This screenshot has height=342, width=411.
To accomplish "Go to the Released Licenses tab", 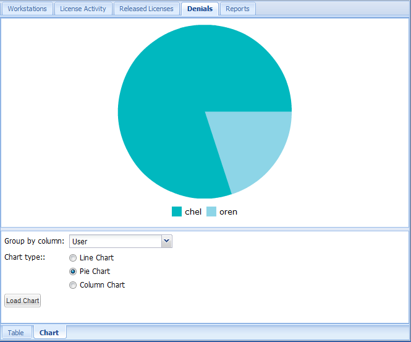I will pos(146,9).
